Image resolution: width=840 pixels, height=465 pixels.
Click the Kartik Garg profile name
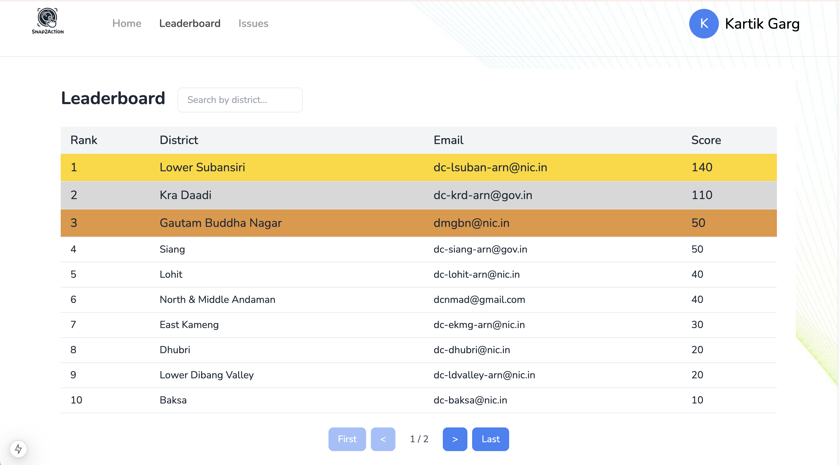(762, 23)
